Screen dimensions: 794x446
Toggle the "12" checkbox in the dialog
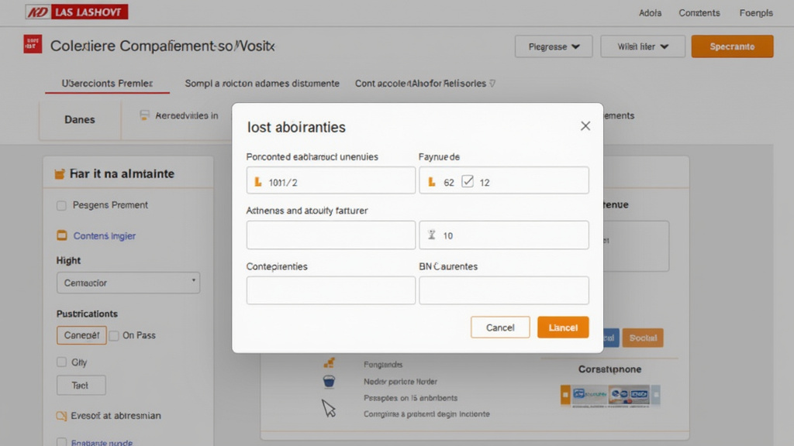tap(466, 180)
